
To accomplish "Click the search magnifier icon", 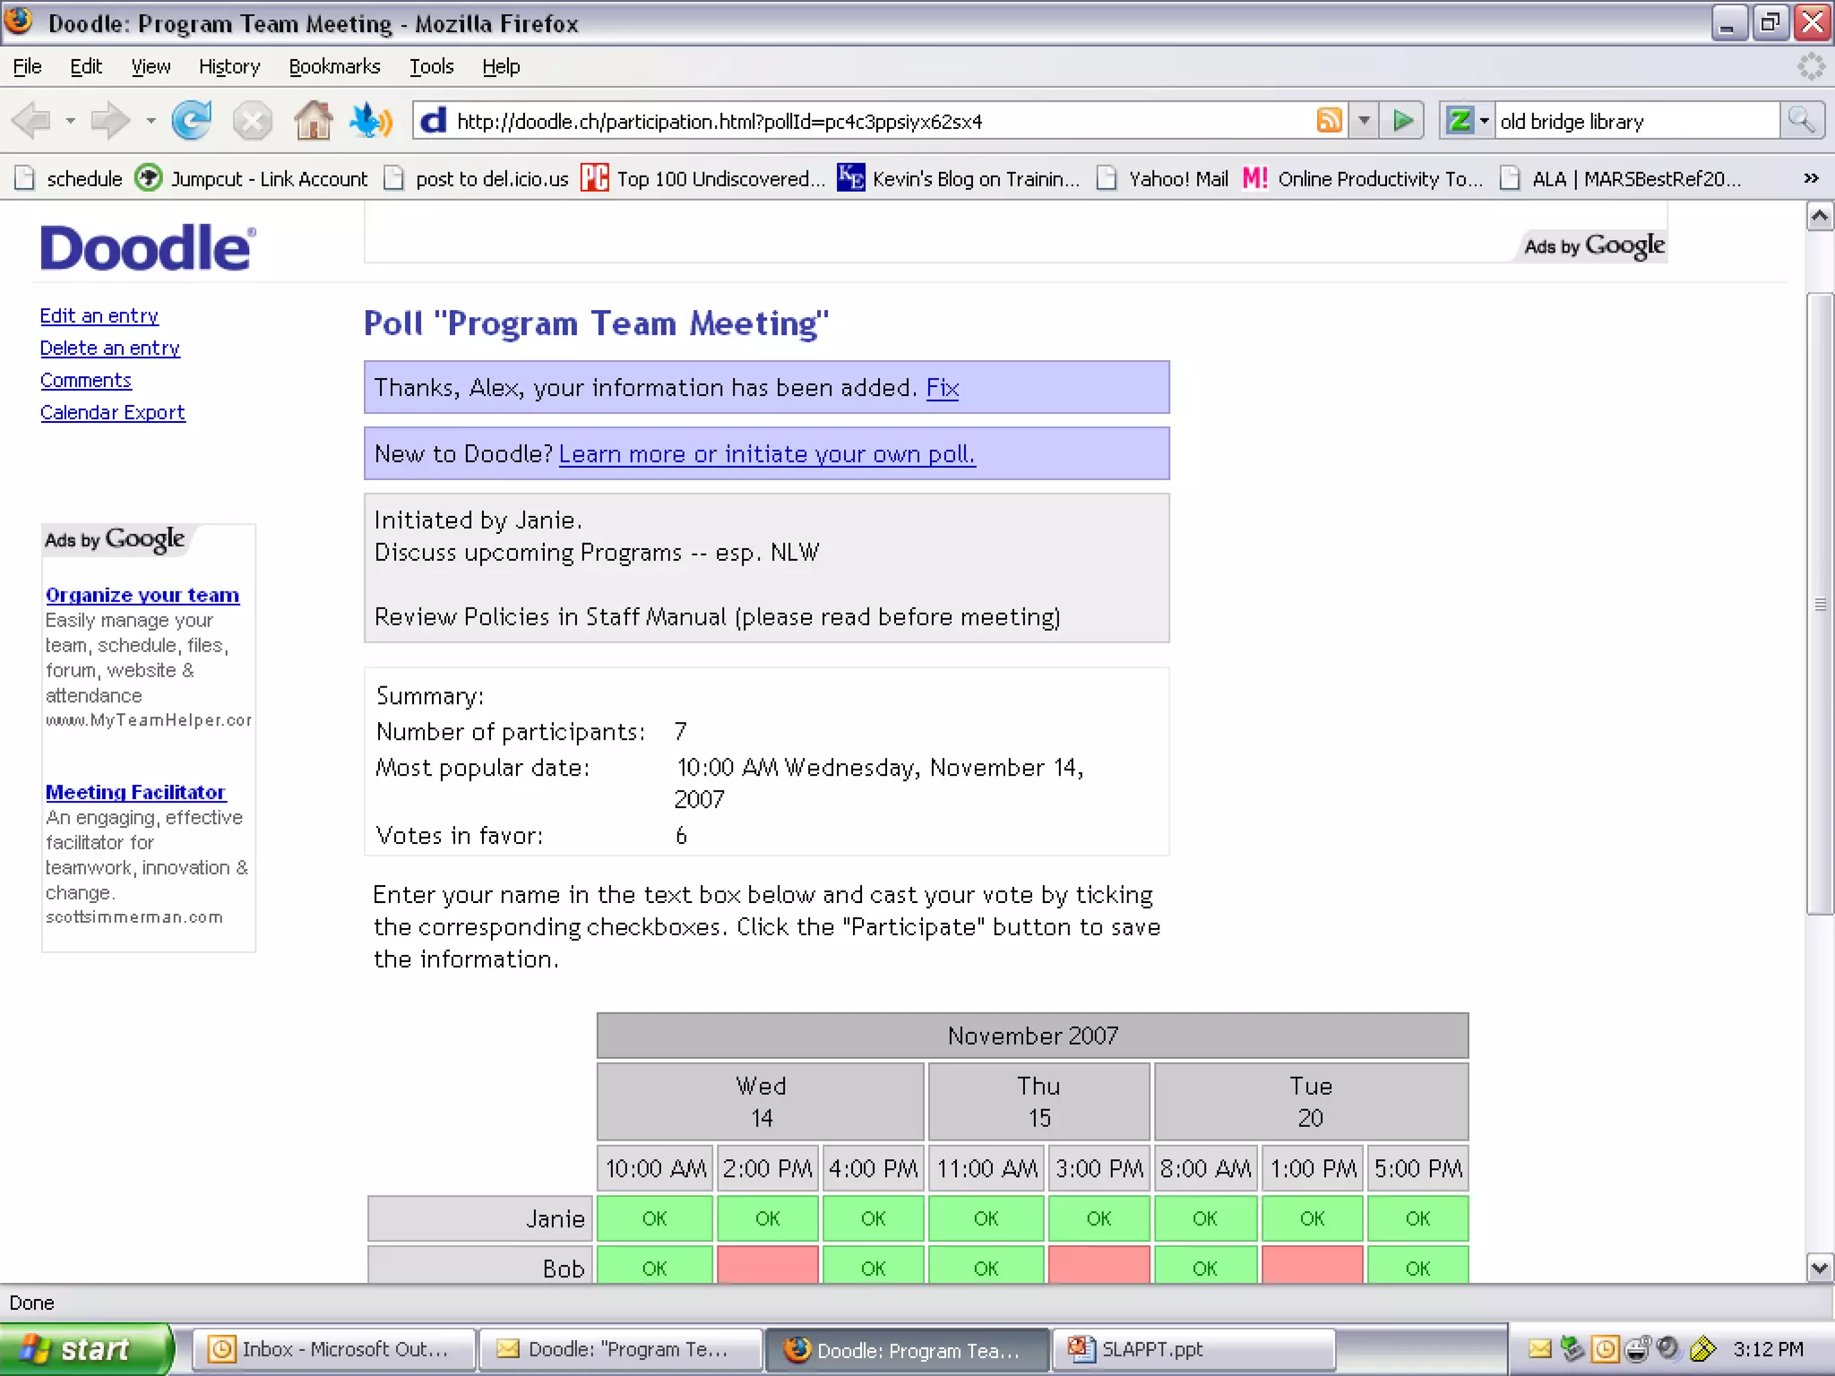I will tap(1801, 120).
